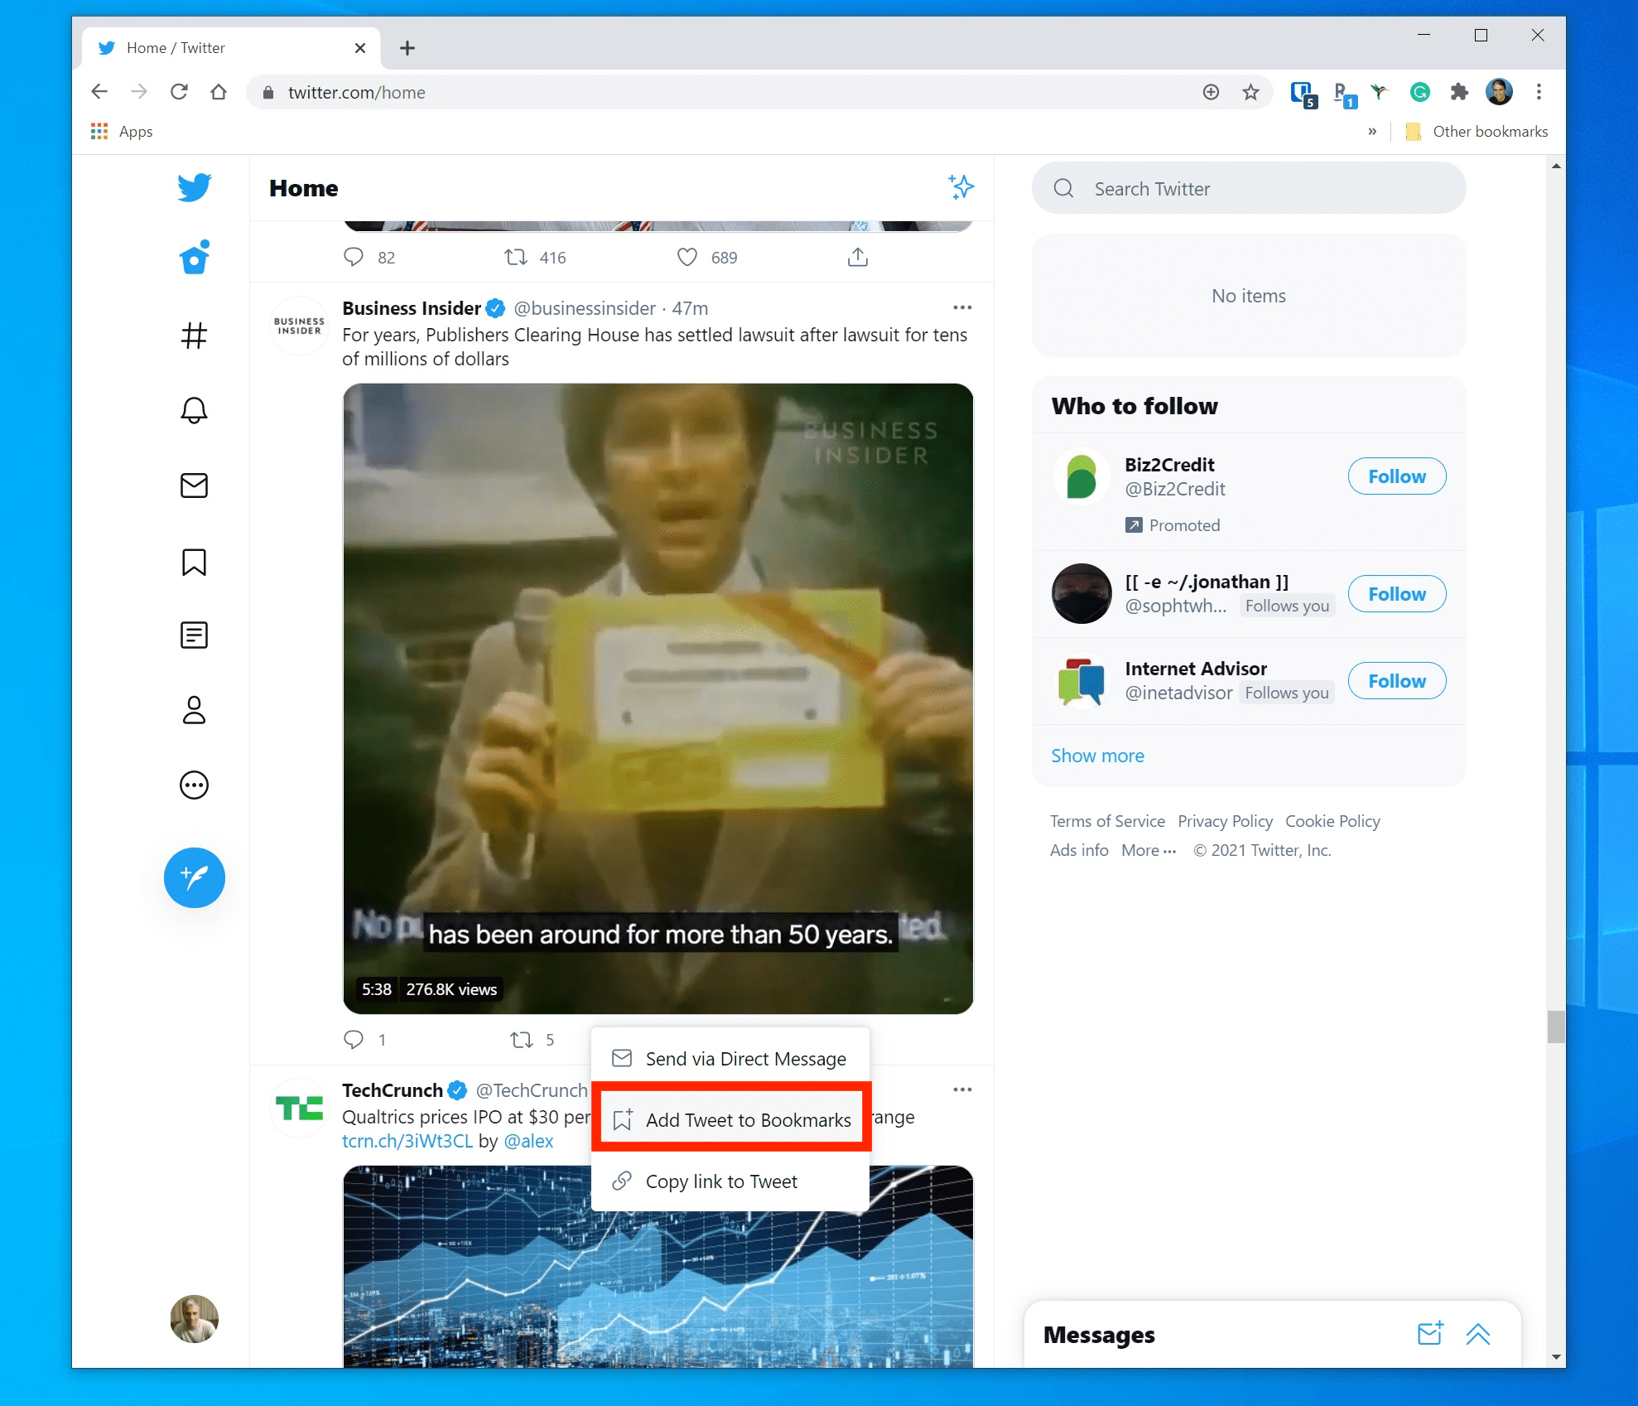Open Bookmarks icon in left sidebar
Image resolution: width=1638 pixels, height=1406 pixels.
click(x=194, y=562)
